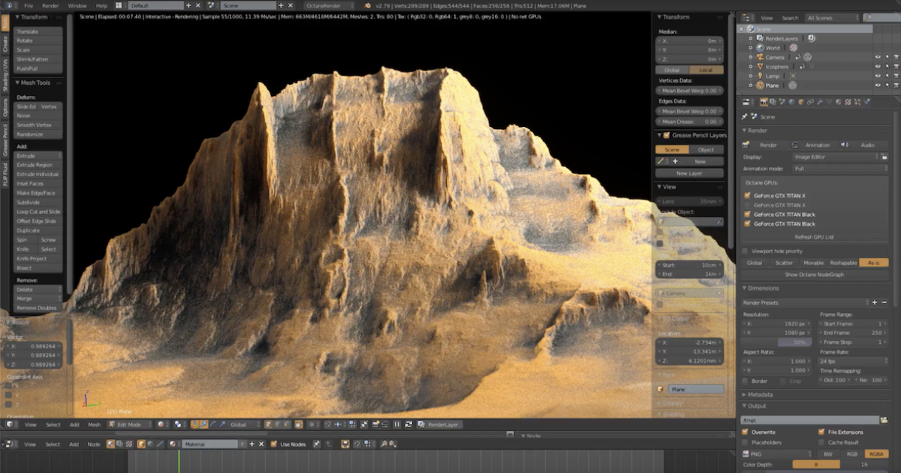Click the Render properties camera tab icon
This screenshot has width=901, height=473.
pos(764,102)
